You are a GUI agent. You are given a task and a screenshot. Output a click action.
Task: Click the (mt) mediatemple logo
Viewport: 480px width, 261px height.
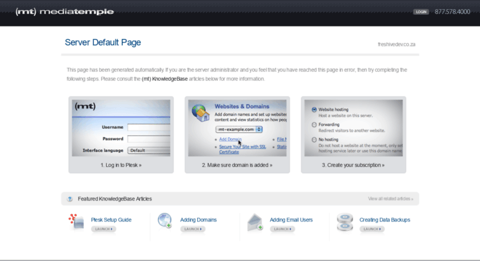(x=65, y=12)
